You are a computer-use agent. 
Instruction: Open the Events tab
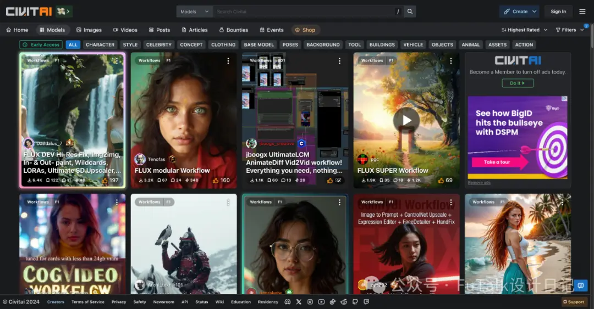pyautogui.click(x=272, y=30)
